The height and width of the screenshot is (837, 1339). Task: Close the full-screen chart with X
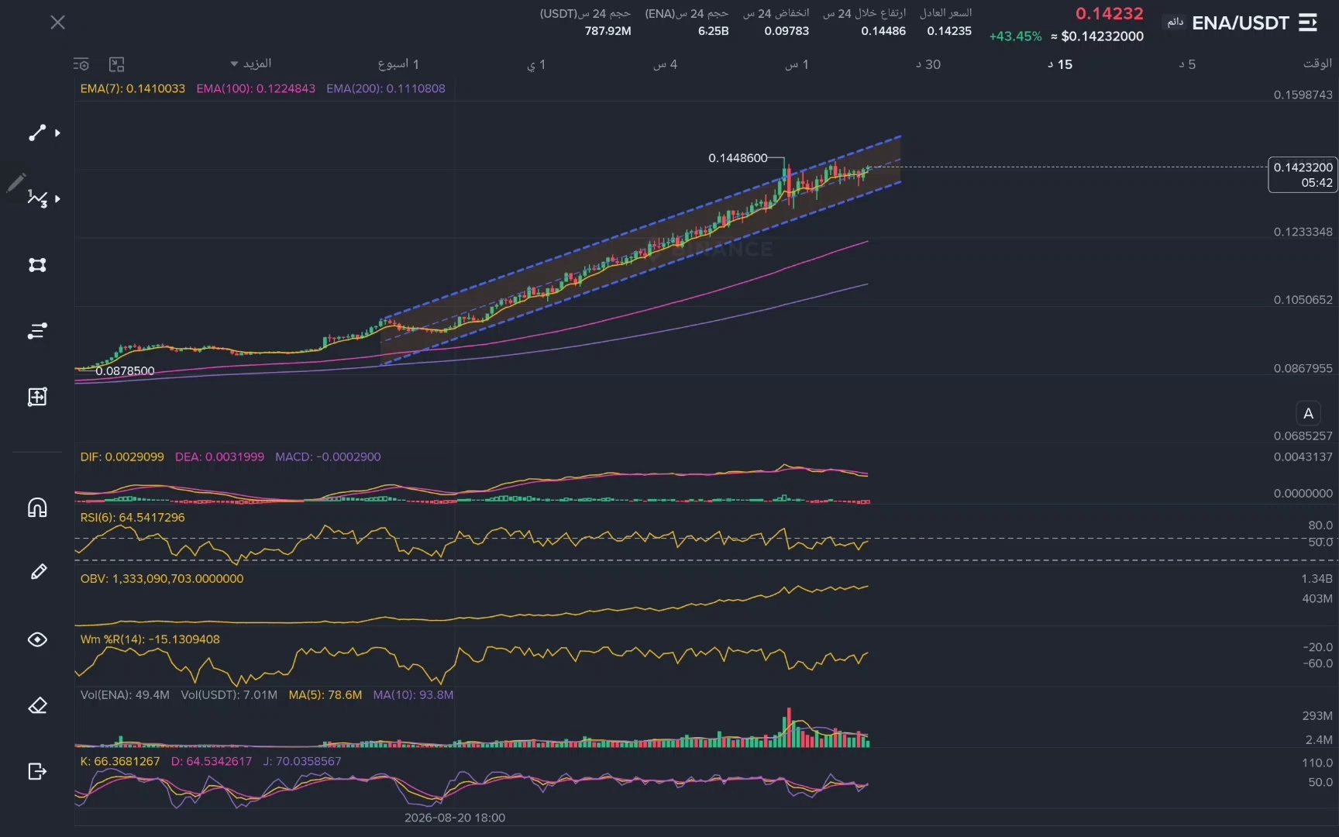coord(57,22)
